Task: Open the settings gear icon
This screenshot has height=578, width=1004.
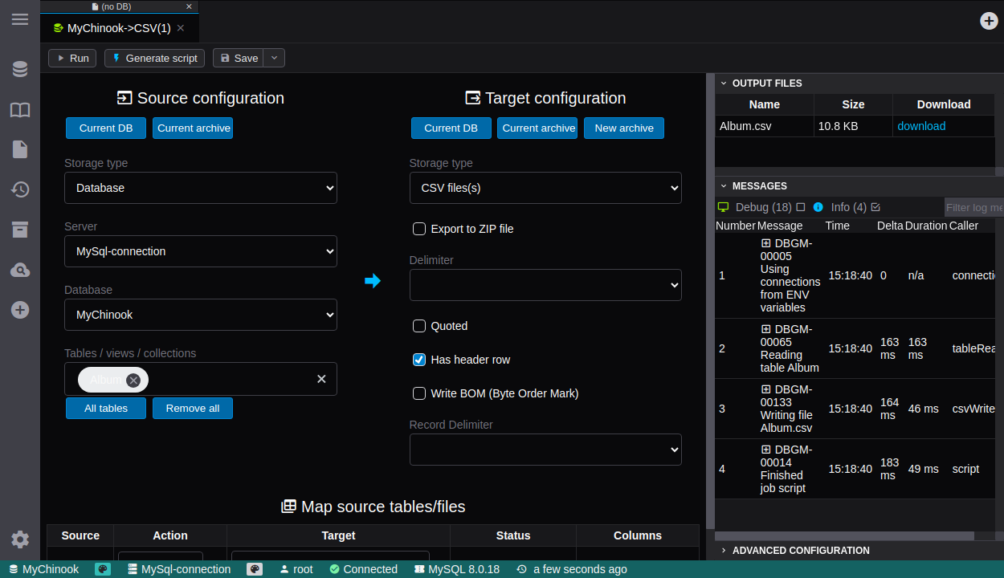Action: pyautogui.click(x=20, y=539)
